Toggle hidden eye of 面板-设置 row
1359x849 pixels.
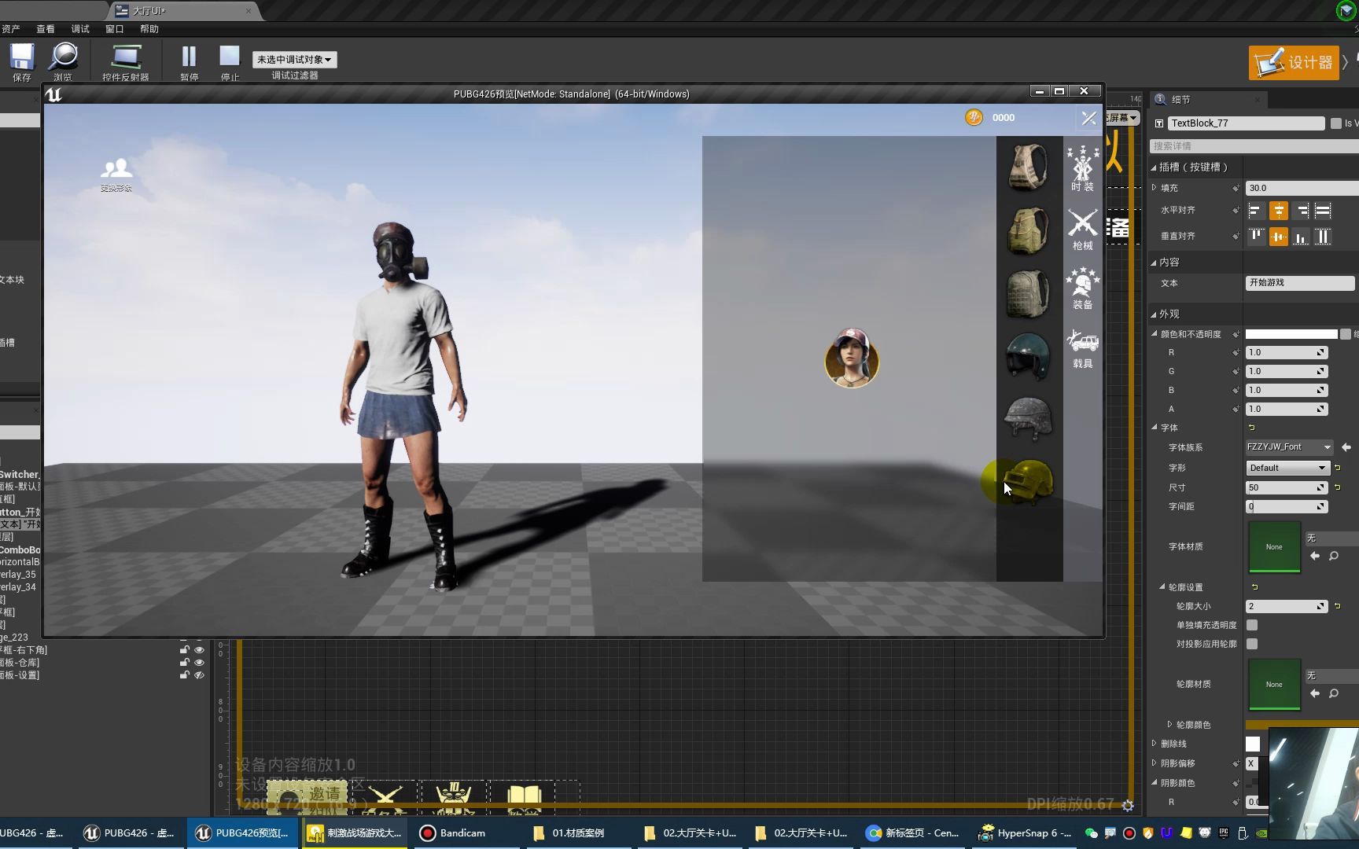[x=199, y=675]
